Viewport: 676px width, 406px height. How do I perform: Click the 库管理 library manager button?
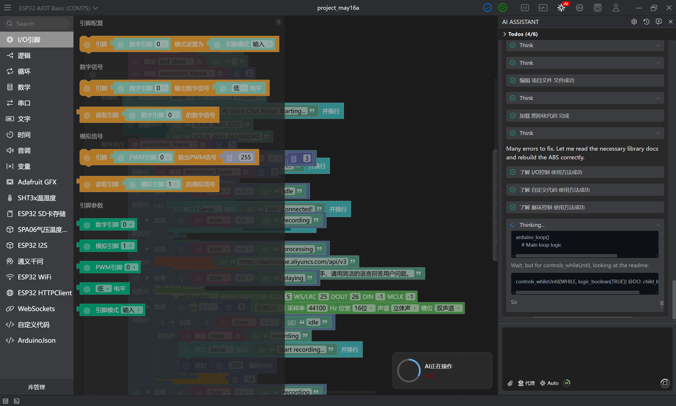(37, 387)
